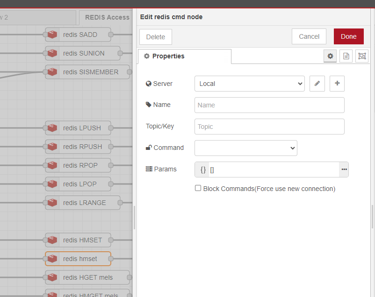This screenshot has width=375, height=297.
Task: Click into the Params value field
Action: 274,170
